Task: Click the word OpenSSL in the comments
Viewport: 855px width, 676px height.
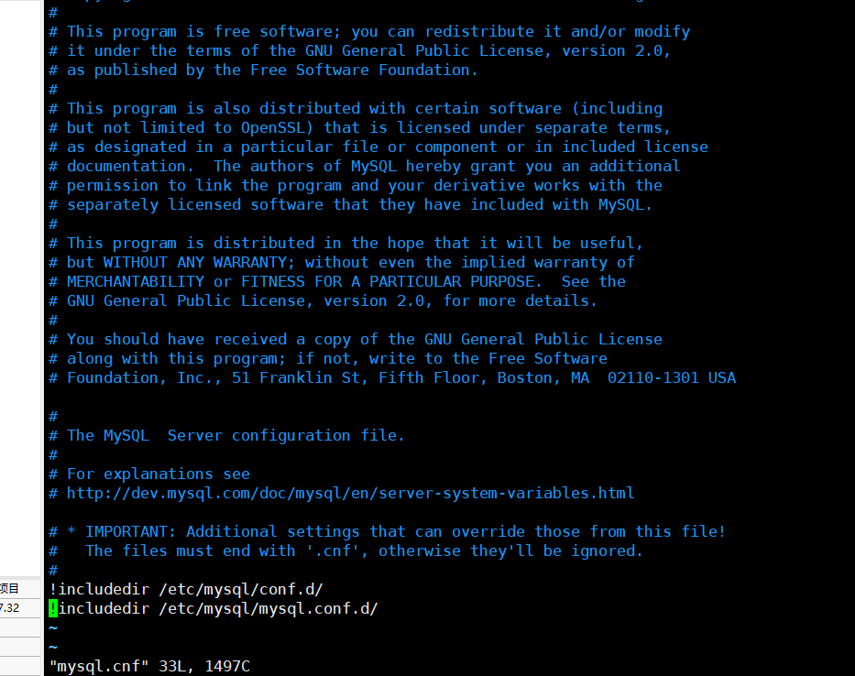Action: click(277, 127)
